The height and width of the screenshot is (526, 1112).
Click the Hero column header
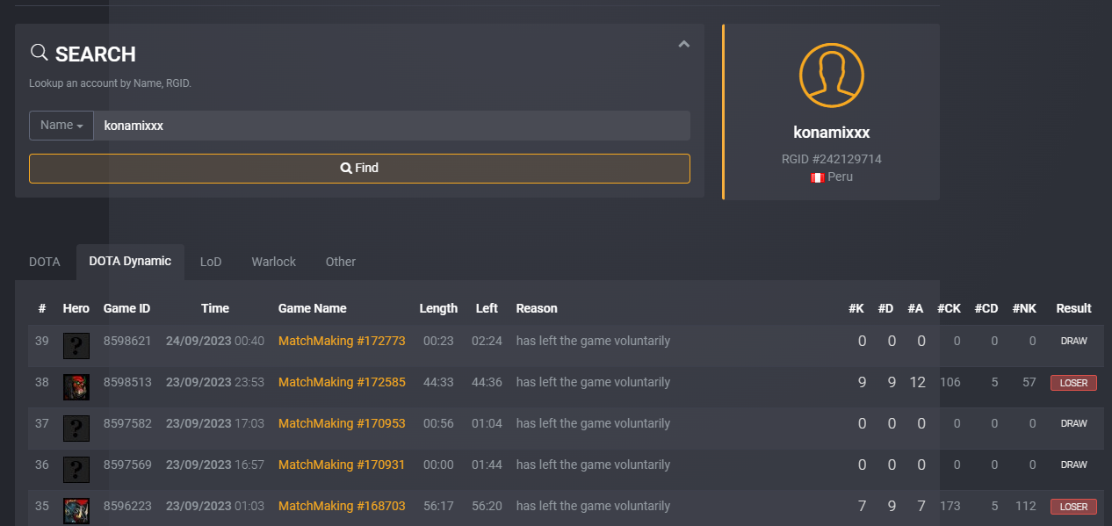coord(76,308)
